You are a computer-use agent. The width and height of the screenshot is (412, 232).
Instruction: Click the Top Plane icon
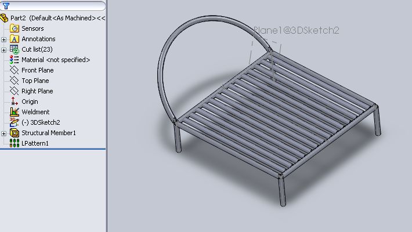tap(14, 81)
